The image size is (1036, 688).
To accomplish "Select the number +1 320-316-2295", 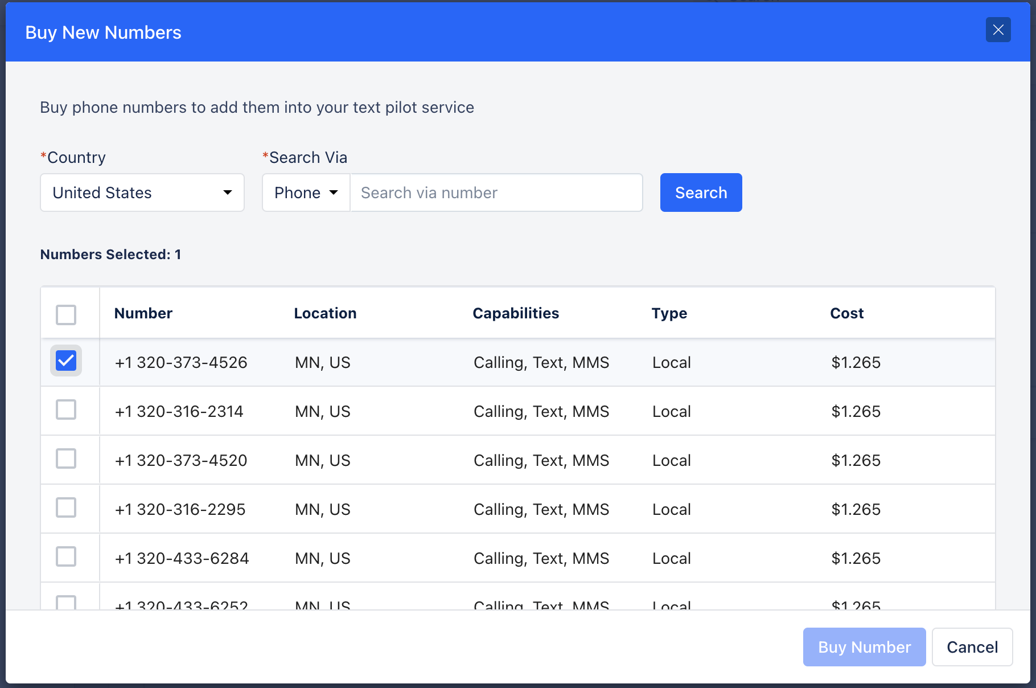I will click(x=180, y=509).
